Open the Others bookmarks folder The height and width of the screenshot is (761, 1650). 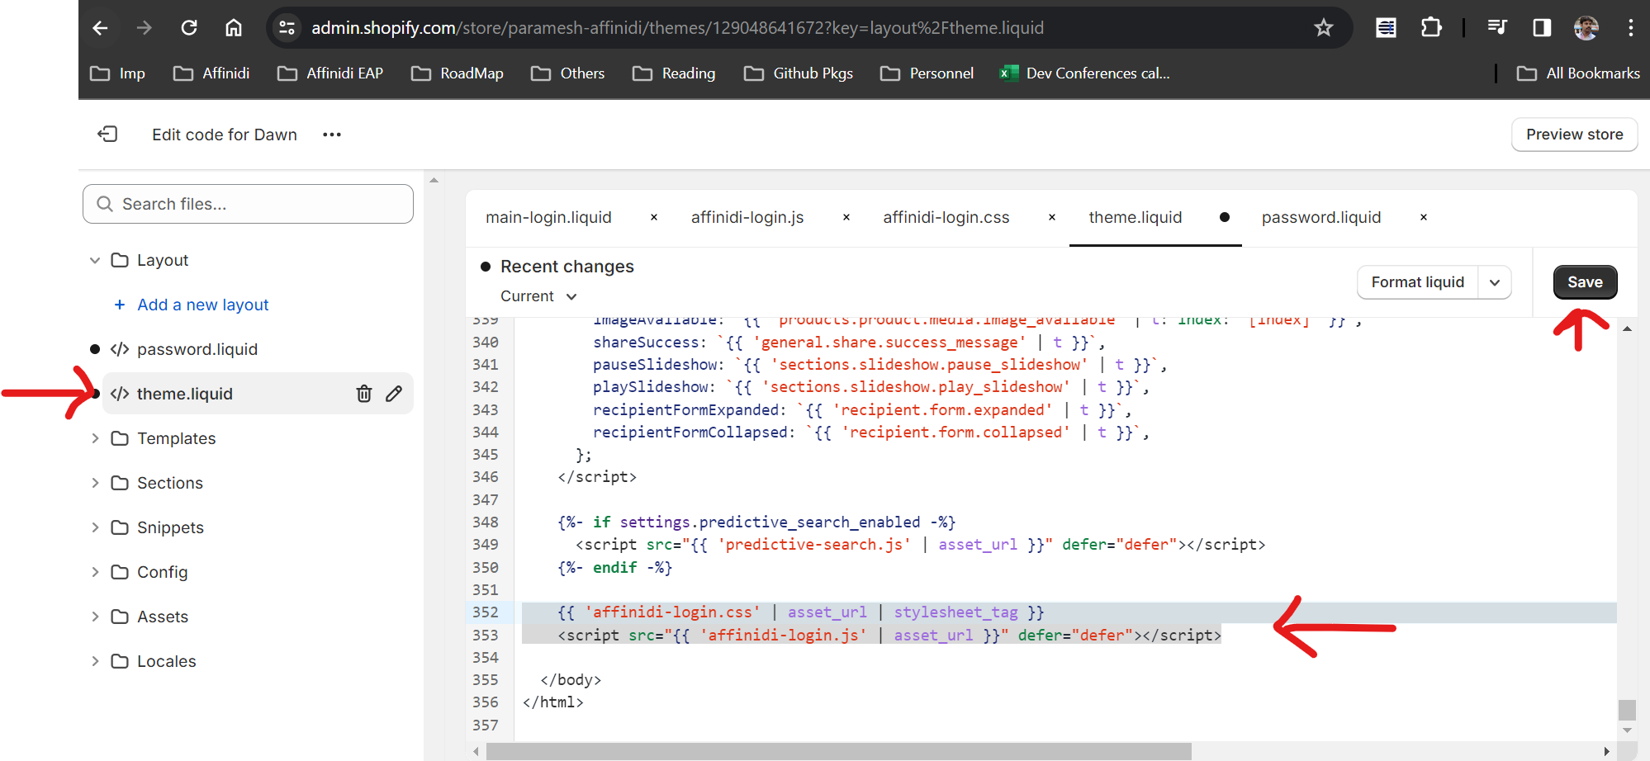[568, 73]
